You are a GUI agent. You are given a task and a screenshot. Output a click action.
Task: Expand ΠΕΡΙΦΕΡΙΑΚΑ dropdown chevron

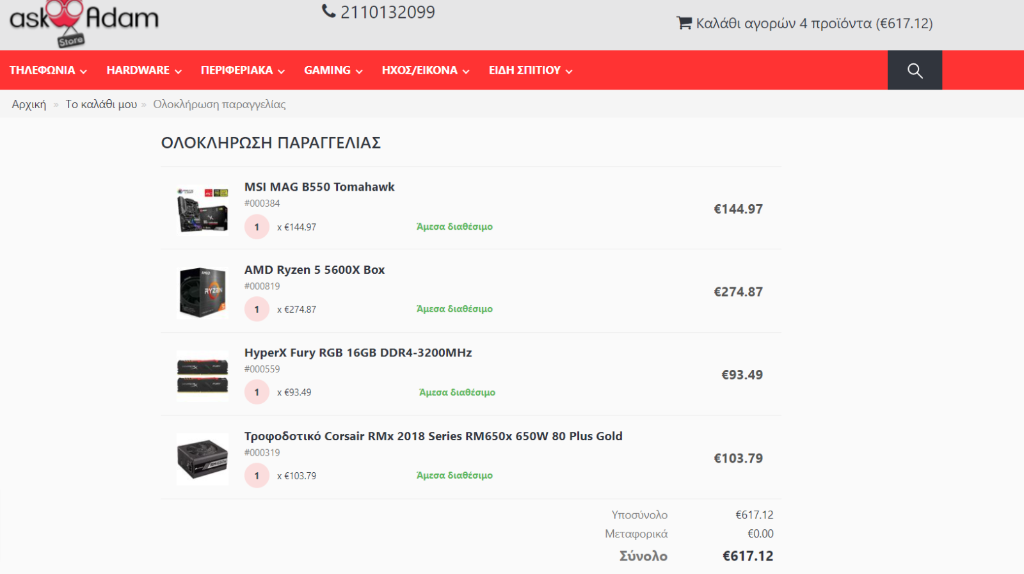pos(281,71)
